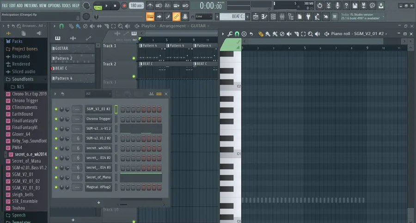Viewport: 416px width, 223px height.
Task: Mute the Chrono Trigger channel LED
Action: pyautogui.click(x=56, y=119)
